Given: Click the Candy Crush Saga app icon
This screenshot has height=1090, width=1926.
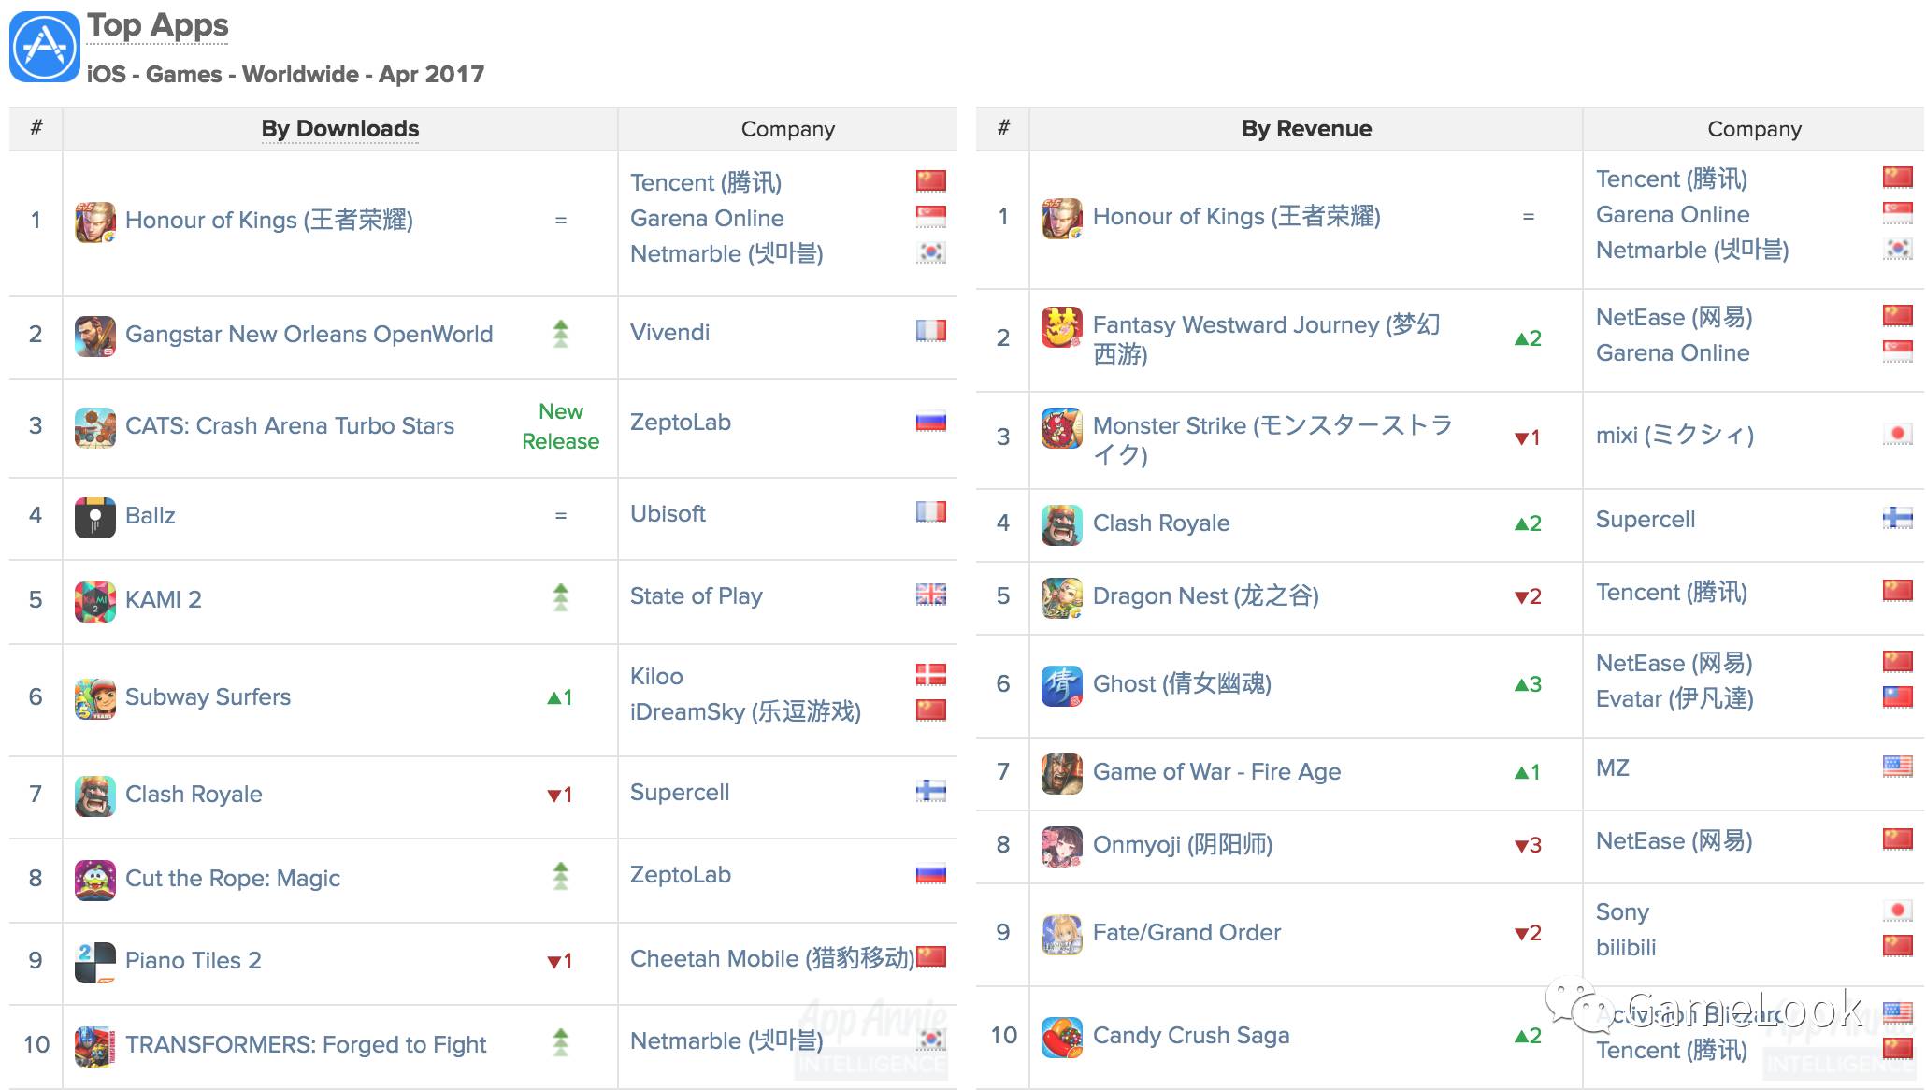Looking at the screenshot, I should (x=1062, y=1037).
